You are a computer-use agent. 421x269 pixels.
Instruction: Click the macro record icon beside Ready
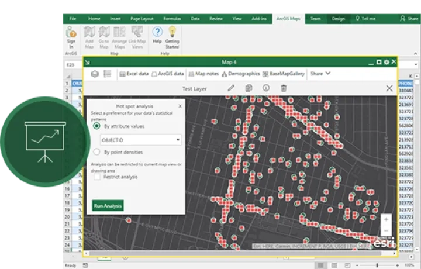click(x=85, y=265)
